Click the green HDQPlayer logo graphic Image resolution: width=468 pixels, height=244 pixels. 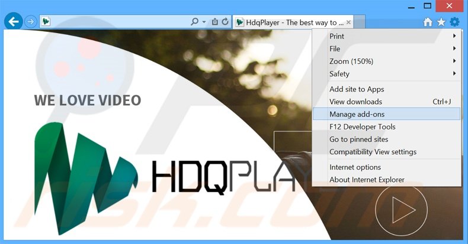(x=86, y=178)
